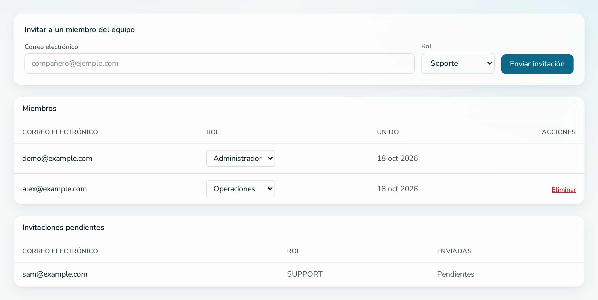Click the ENVIADAS column header

[454, 251]
